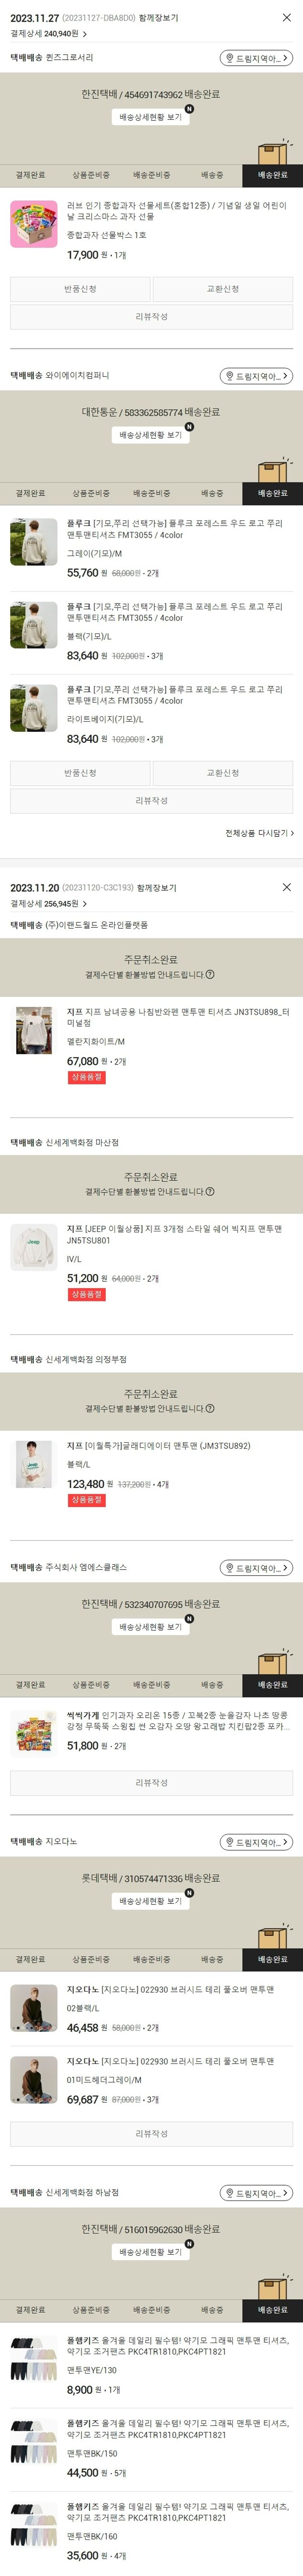The image size is (303, 2576).
Task: Select 결제완료 step in 한진택배 532340707695 tracker
Action: tap(30, 1685)
